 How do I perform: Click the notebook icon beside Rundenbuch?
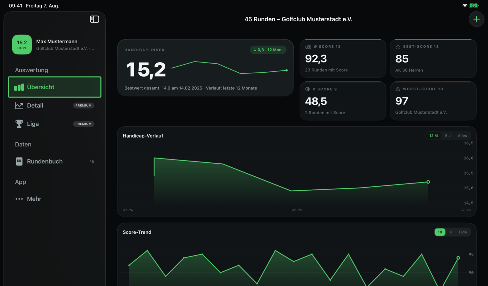pos(19,161)
